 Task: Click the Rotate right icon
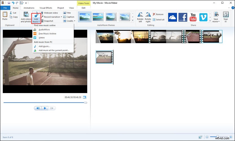click(x=148, y=14)
